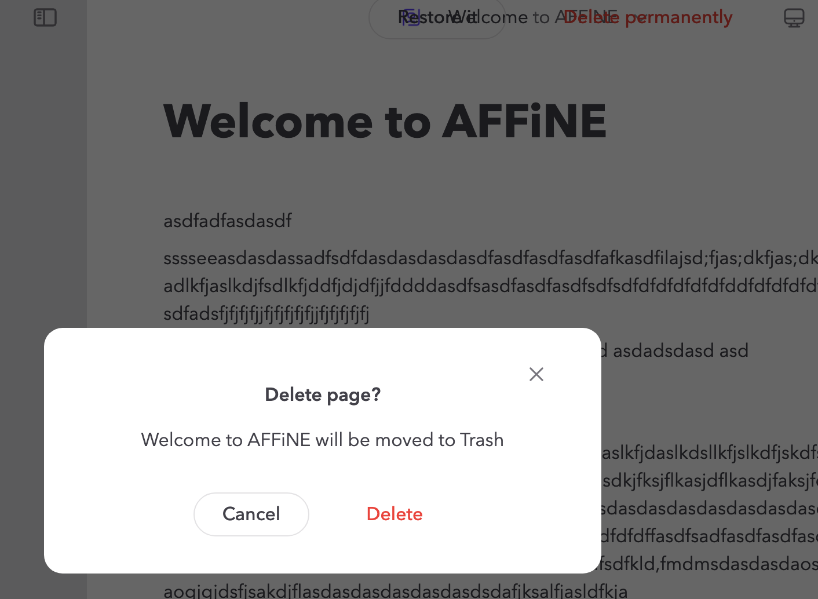
Task: Click the Restore button in the header
Action: (x=437, y=17)
